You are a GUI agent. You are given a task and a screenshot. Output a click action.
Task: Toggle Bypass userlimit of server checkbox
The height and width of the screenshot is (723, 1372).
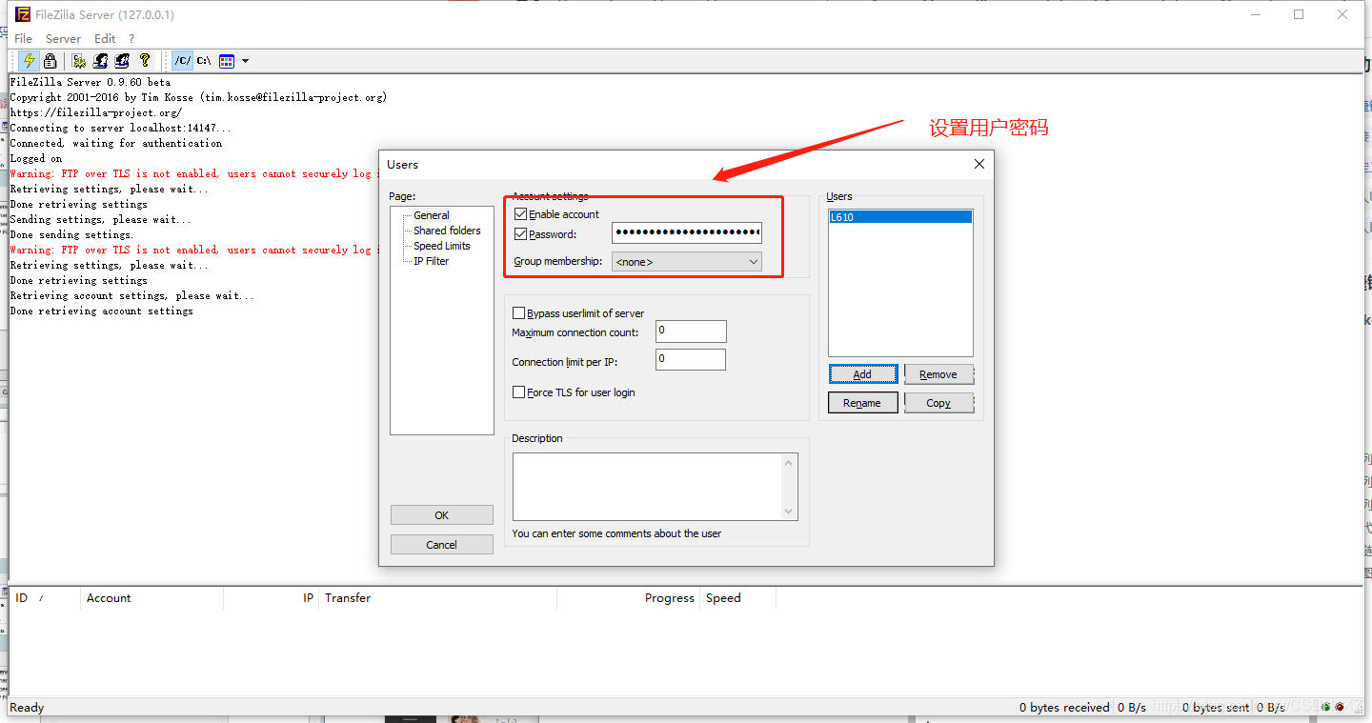click(x=519, y=313)
